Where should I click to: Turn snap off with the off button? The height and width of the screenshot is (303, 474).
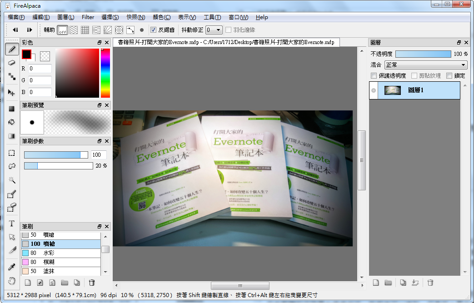(x=63, y=30)
